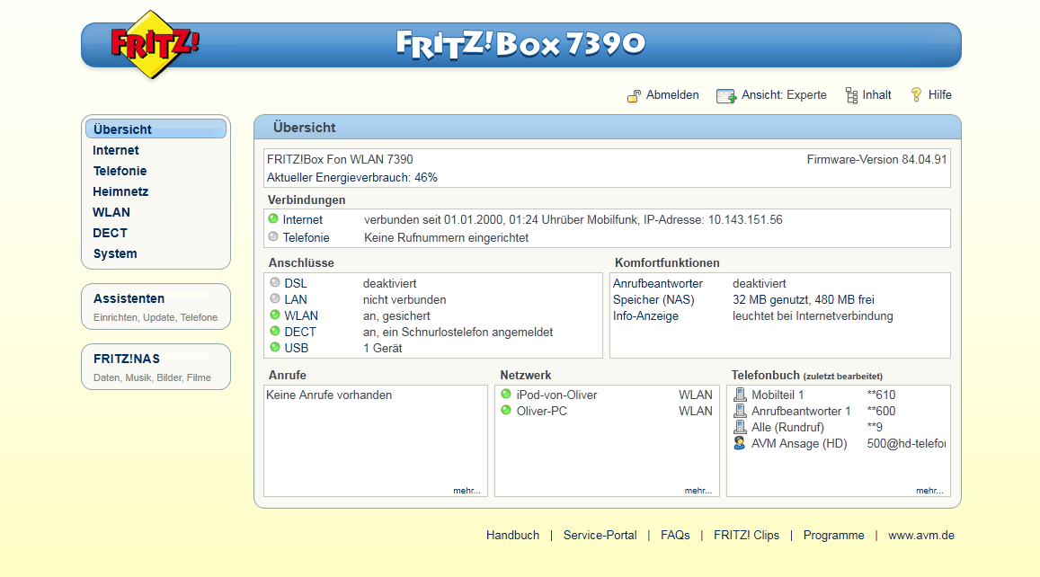This screenshot has width=1040, height=577.
Task: Open the Telefonie menu in sidebar
Action: point(120,171)
